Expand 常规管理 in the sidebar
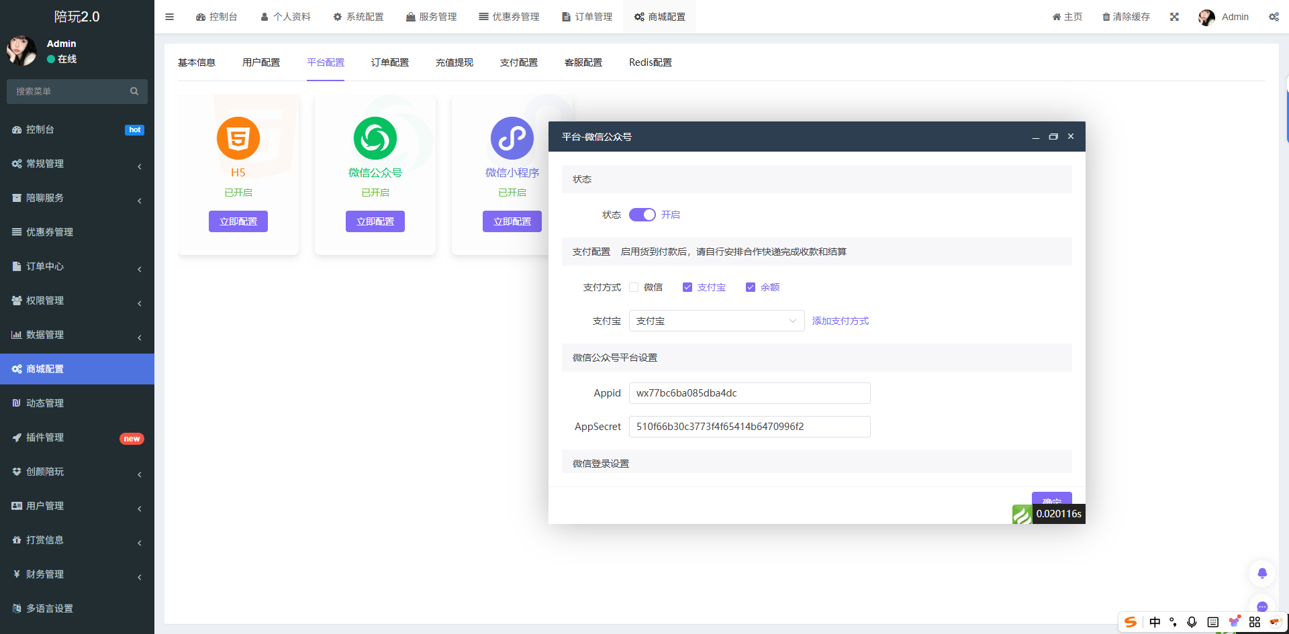The image size is (1289, 634). (77, 164)
